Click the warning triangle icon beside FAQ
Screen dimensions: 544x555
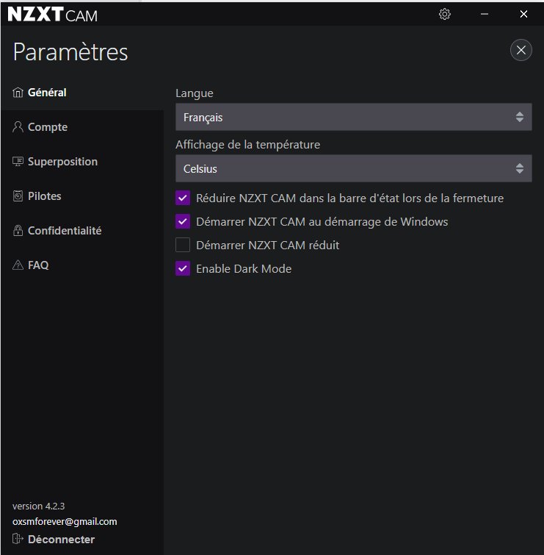pyautogui.click(x=18, y=265)
